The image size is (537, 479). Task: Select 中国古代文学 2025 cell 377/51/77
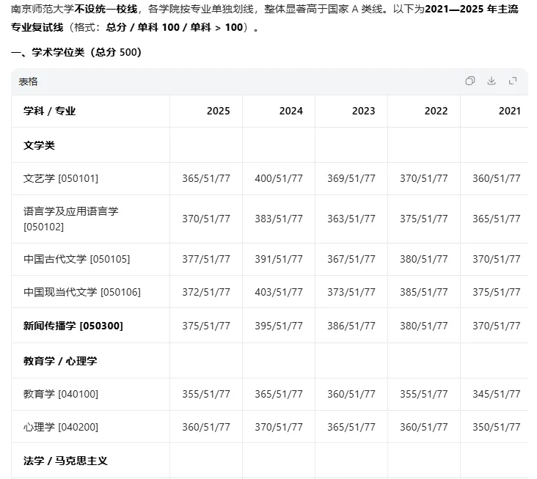pyautogui.click(x=206, y=259)
